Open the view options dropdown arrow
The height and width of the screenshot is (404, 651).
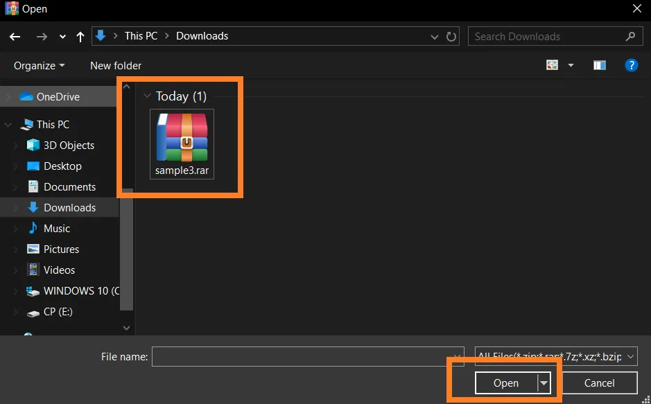(x=571, y=65)
